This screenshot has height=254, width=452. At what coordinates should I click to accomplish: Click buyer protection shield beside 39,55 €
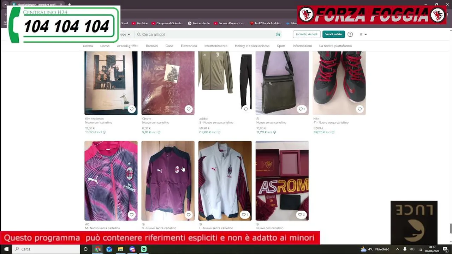(333, 132)
